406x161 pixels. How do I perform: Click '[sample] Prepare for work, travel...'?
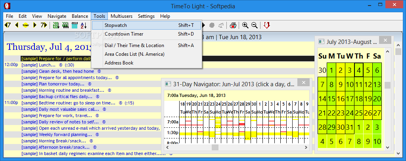tap(57, 116)
